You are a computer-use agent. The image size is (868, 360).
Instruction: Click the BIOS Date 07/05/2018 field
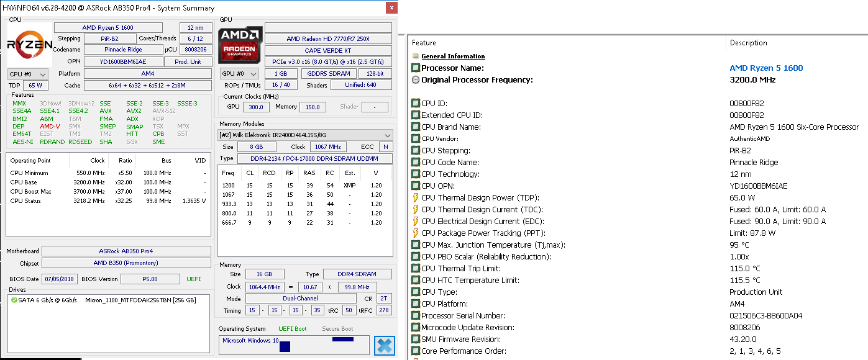click(x=60, y=279)
